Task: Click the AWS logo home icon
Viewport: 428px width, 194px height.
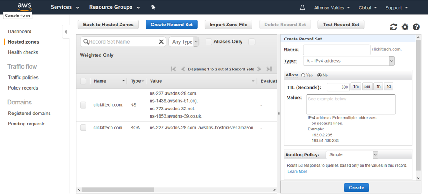Action: tap(24, 6)
